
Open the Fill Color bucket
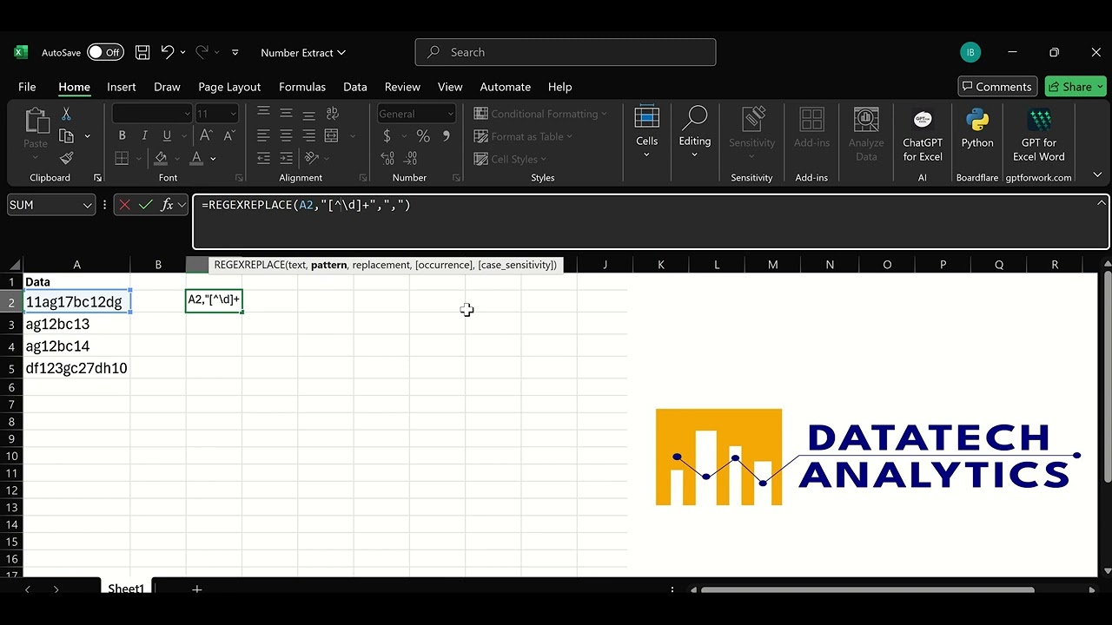tap(161, 158)
